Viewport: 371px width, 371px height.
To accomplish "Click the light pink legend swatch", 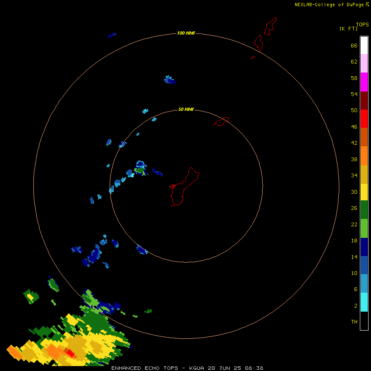I will 364,63.
